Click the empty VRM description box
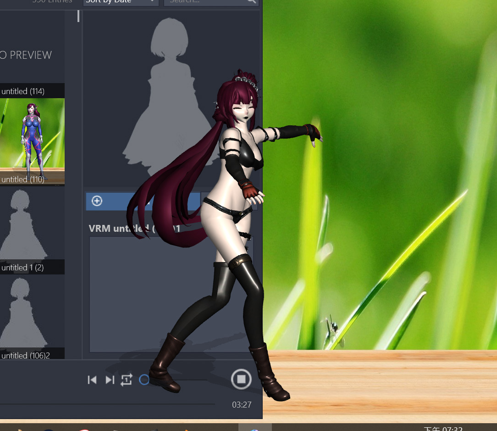Image resolution: width=497 pixels, height=431 pixels. (171, 295)
